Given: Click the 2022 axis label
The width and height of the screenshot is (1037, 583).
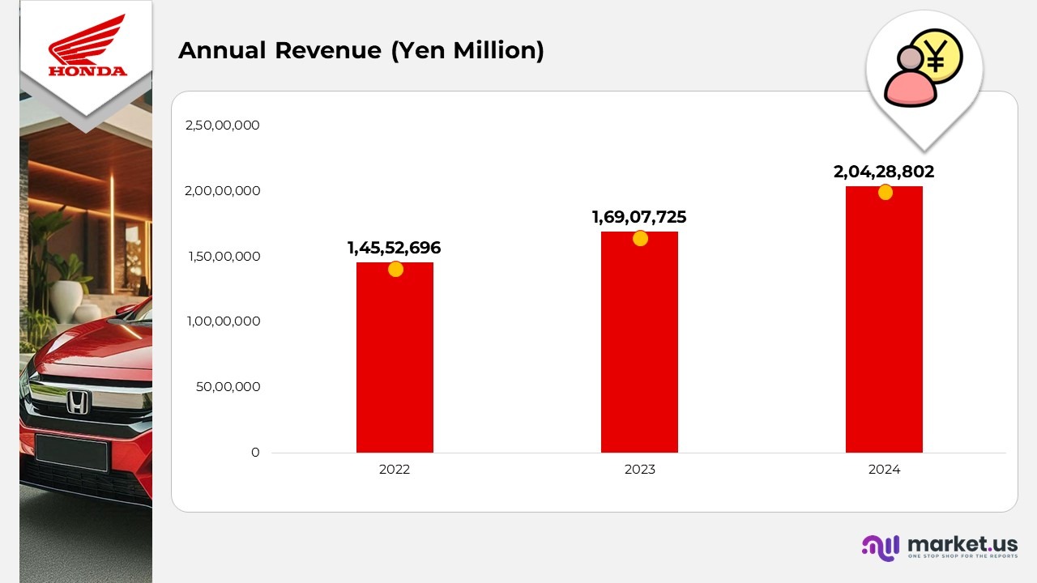Looking at the screenshot, I should [x=395, y=470].
